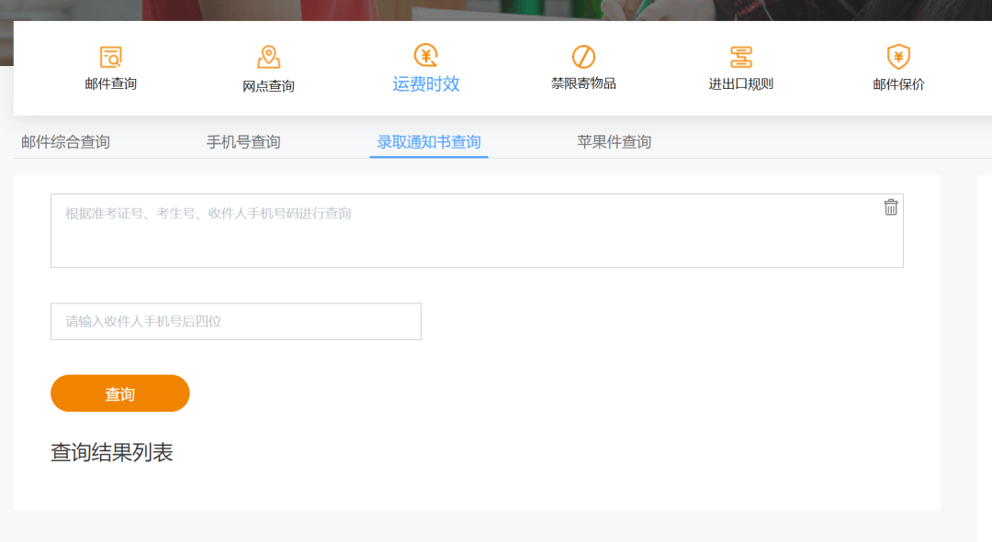Open 运费时效 highlighted label

426,84
